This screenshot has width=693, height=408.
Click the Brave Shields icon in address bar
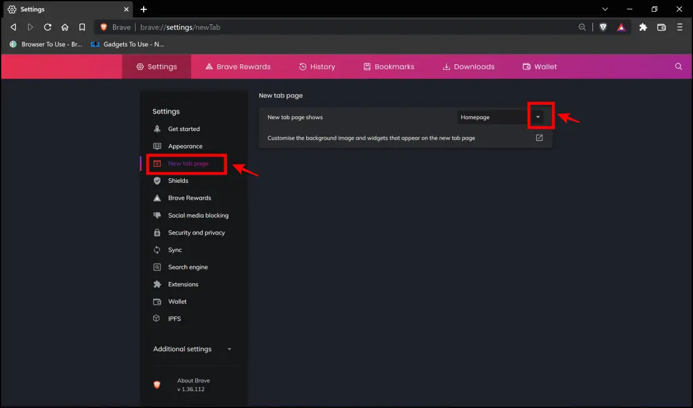602,27
